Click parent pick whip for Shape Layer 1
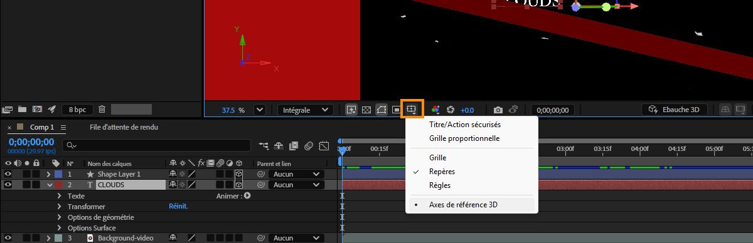753x243 pixels. (x=260, y=174)
